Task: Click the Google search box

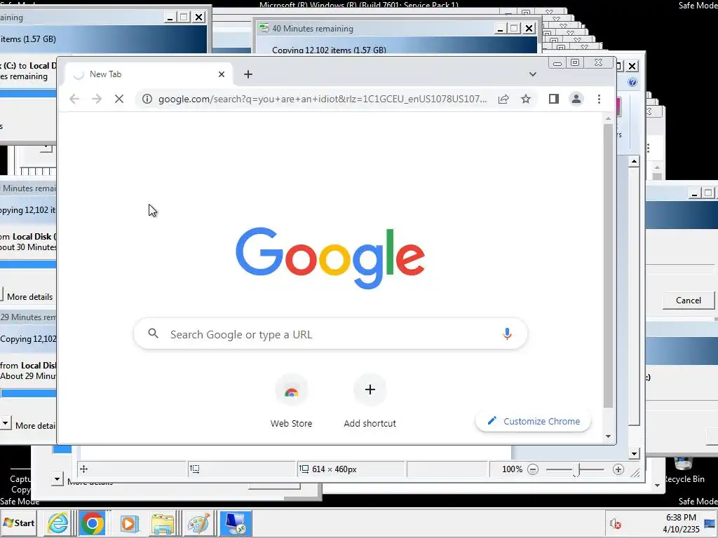Action: tap(330, 334)
